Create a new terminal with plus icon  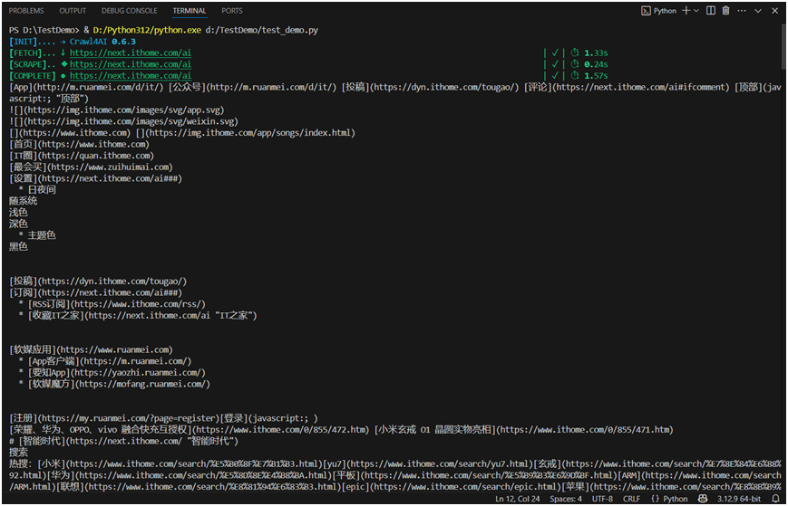click(686, 11)
